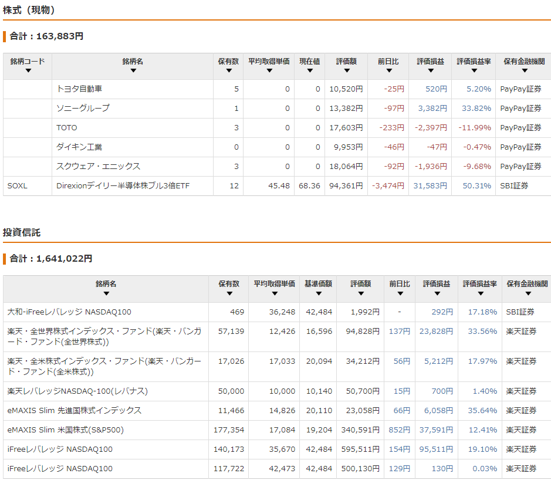Click 評価損益 sort arrow in 投資信託 table

coord(437,293)
